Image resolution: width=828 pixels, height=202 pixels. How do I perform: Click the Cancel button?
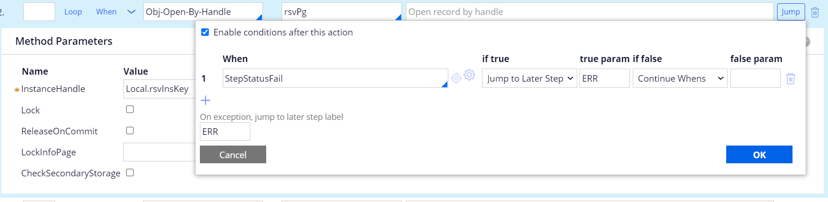pos(233,155)
